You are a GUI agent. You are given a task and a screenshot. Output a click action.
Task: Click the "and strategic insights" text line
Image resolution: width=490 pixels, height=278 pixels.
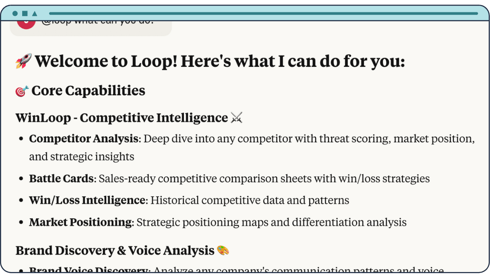82,157
